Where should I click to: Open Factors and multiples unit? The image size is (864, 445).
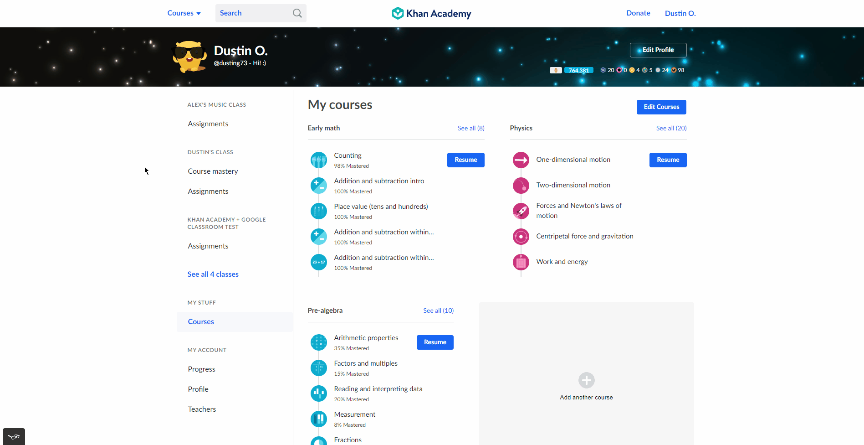[x=366, y=363]
